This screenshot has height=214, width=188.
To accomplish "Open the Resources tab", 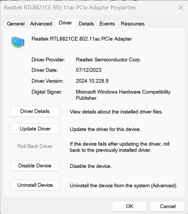I will tap(133, 24).
